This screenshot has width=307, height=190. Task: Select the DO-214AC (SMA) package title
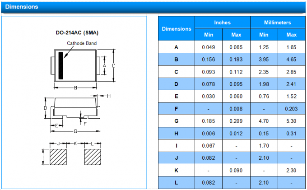[x=77, y=33]
